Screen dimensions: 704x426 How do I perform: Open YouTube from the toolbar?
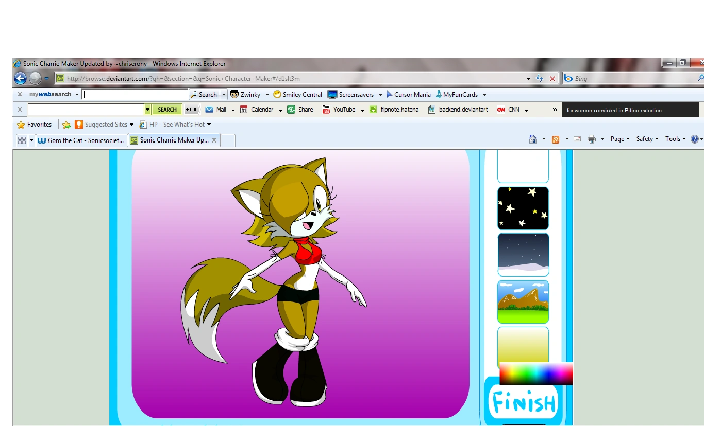[339, 110]
